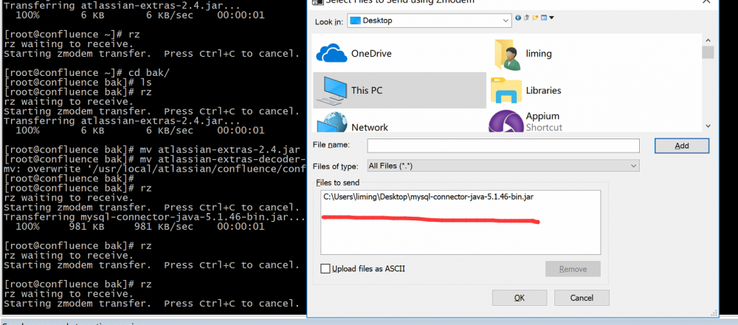Click the Add button
Image resolution: width=738 pixels, height=325 pixels.
coord(681,146)
